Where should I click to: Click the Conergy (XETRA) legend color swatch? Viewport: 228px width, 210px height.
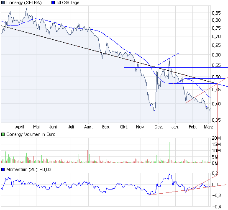pos(3,3)
